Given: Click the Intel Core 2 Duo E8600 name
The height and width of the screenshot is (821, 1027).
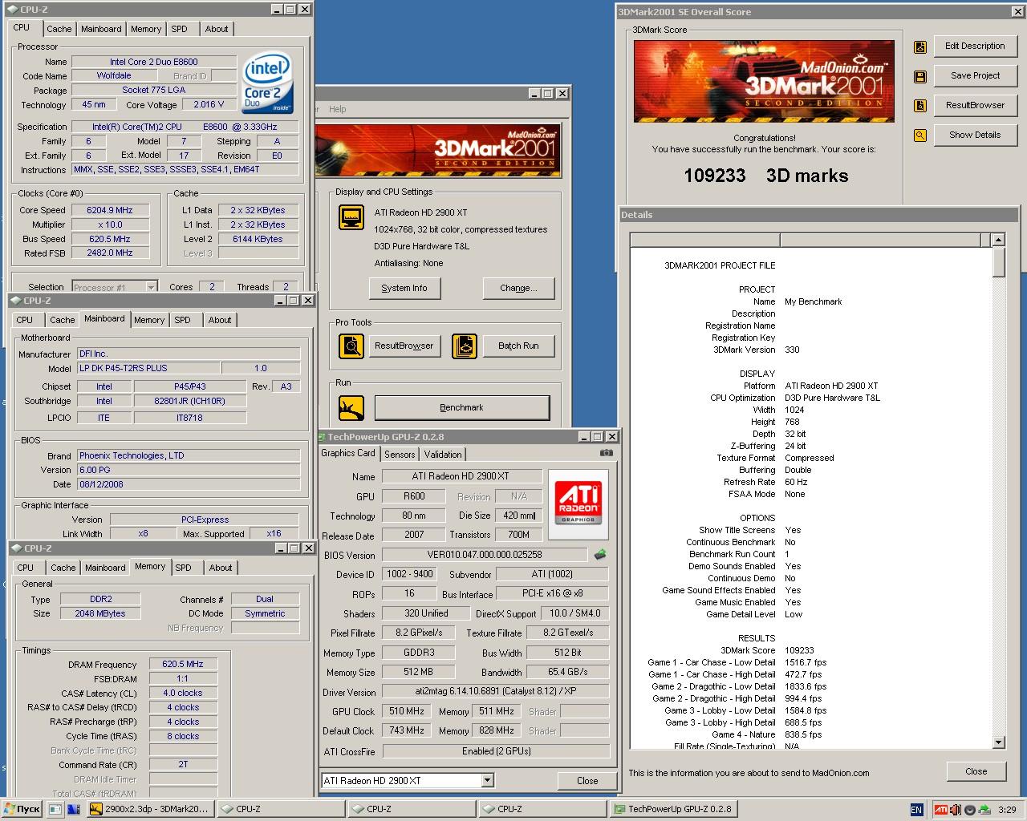Looking at the screenshot, I should click(x=154, y=62).
